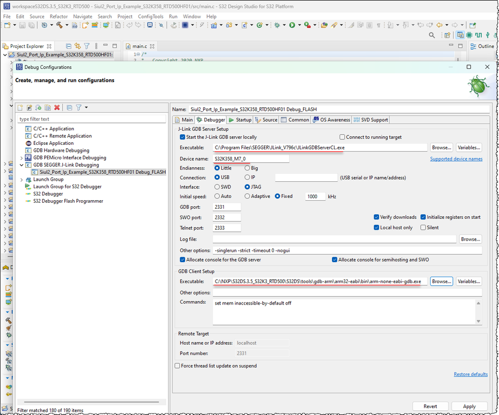
Task: Click the Revert button
Action: [430, 407]
